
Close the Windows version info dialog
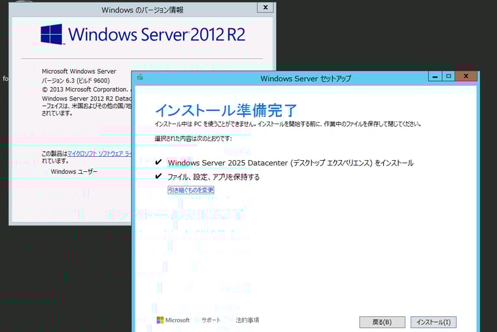point(266,7)
